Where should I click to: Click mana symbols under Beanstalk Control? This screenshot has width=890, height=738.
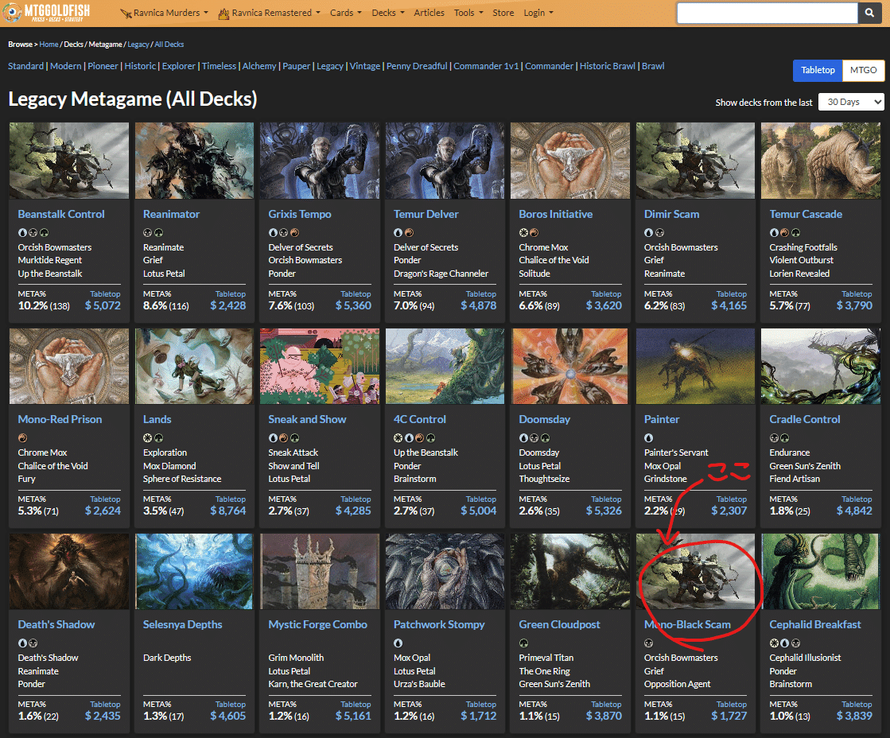point(33,233)
